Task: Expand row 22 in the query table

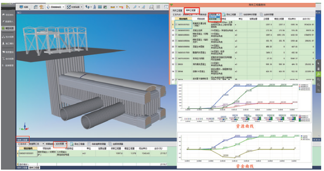Action: (x=176, y=47)
